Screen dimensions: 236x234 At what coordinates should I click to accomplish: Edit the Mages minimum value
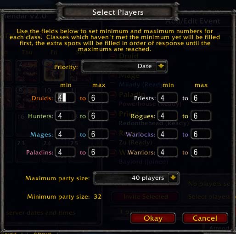pyautogui.click(x=65, y=134)
